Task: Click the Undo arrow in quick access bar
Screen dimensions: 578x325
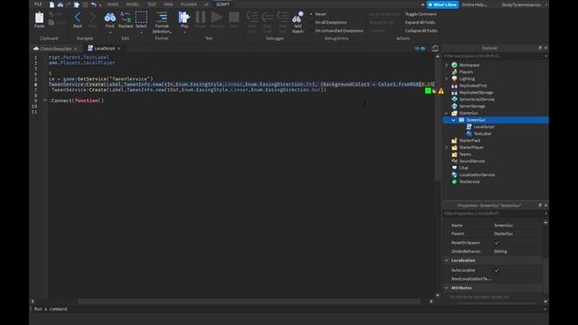Action: tap(94, 5)
